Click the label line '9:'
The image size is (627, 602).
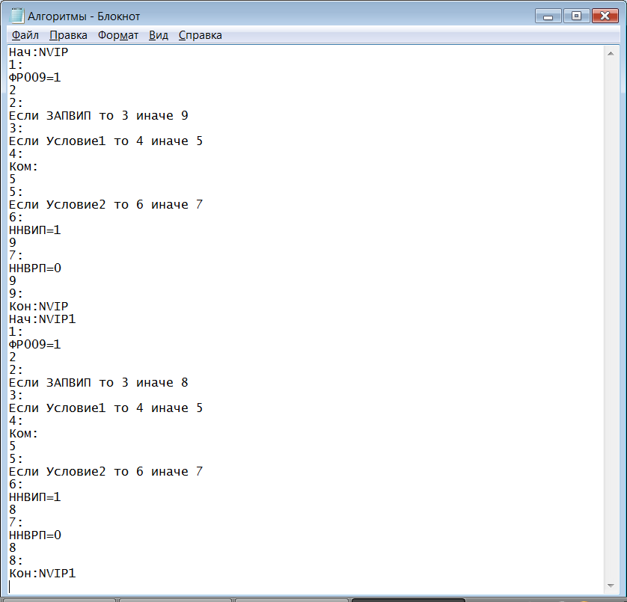[16, 293]
